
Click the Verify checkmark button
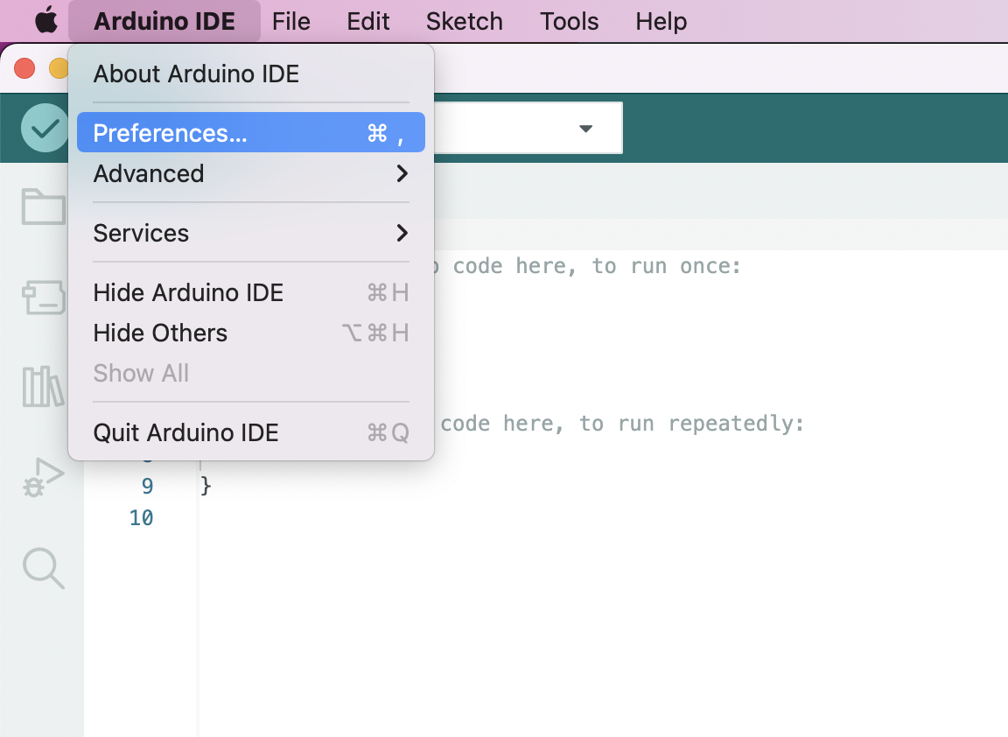tap(44, 128)
